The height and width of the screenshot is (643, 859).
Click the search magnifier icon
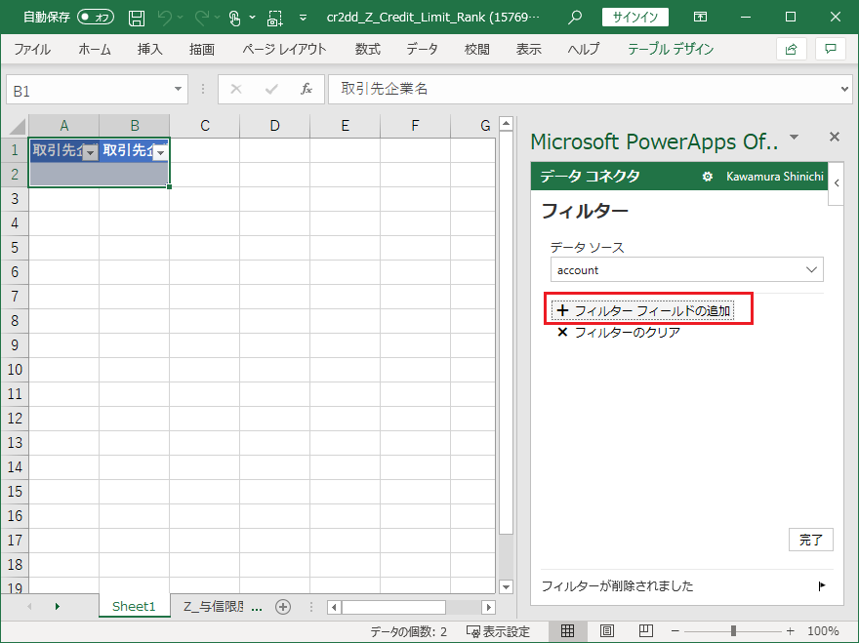point(575,17)
